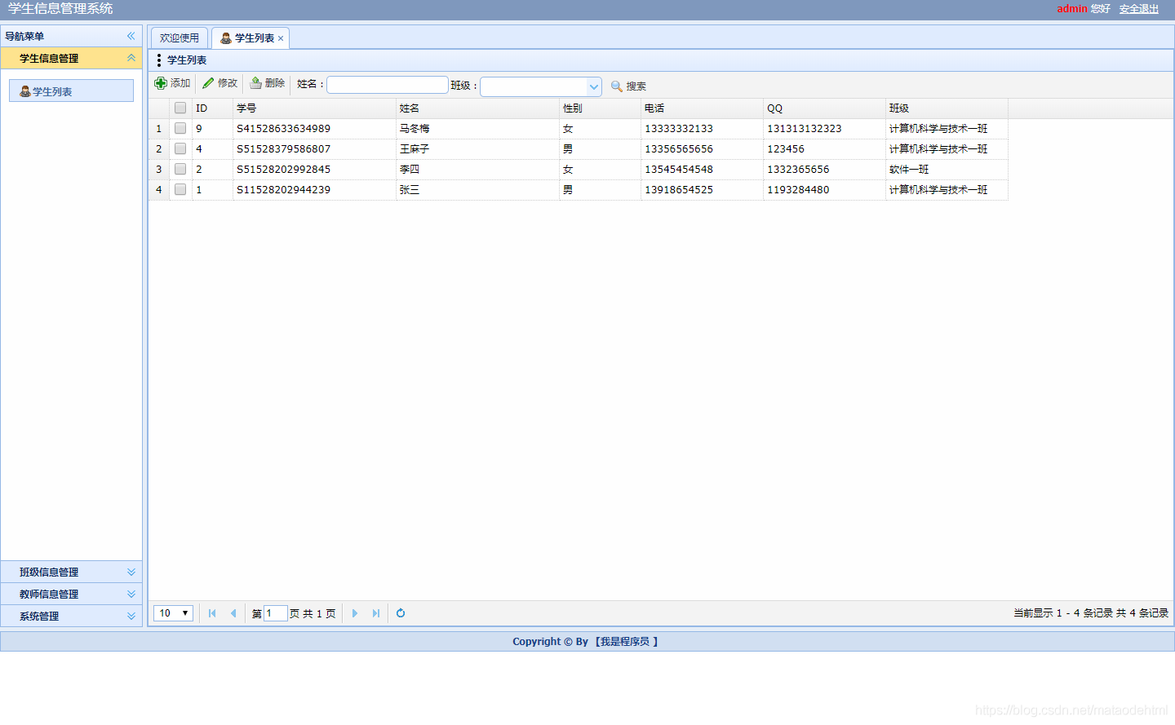This screenshot has height=725, width=1175.
Task: Click the class cell 软件一班
Action: (909, 169)
